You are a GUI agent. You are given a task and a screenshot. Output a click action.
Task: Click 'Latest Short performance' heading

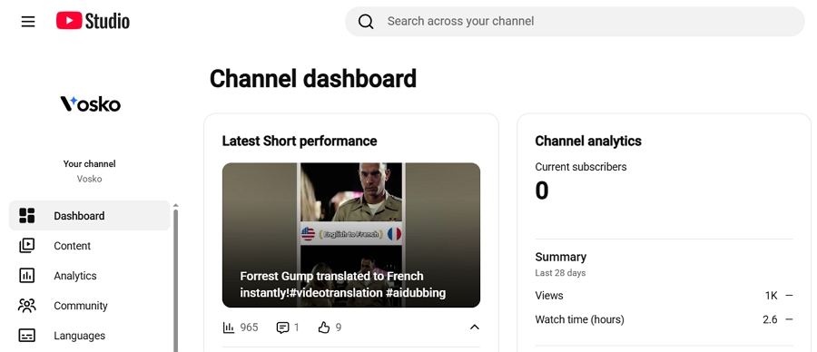(300, 142)
